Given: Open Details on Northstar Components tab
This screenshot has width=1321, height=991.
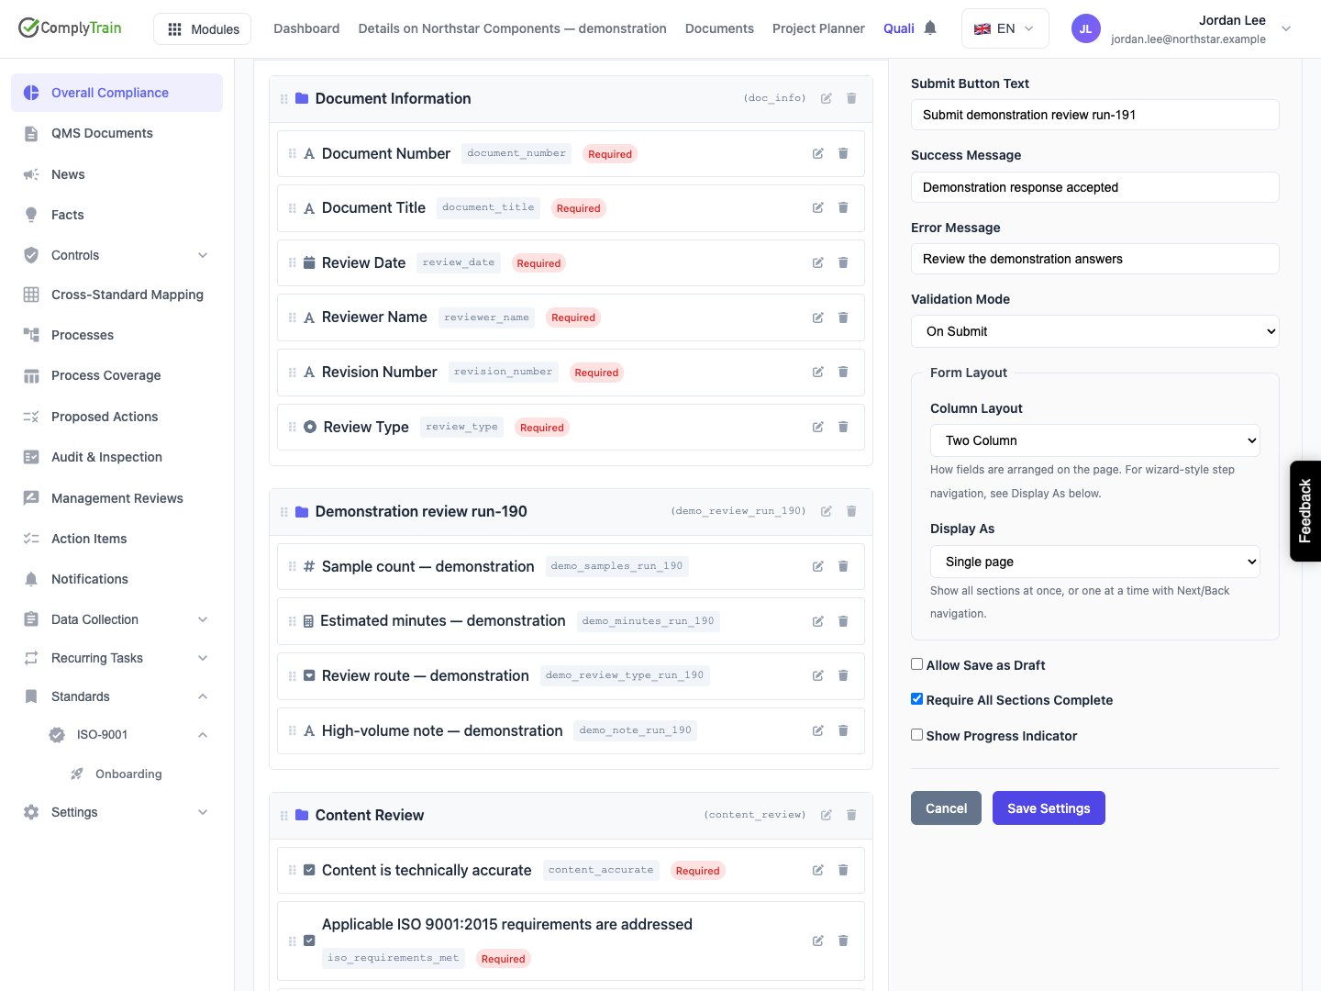Looking at the screenshot, I should [512, 28].
